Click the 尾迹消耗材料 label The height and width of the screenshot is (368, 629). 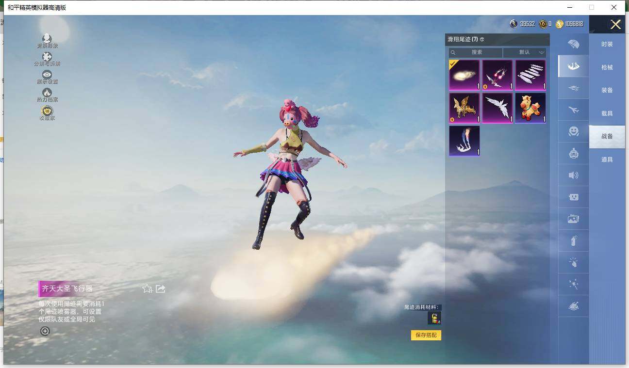(422, 307)
